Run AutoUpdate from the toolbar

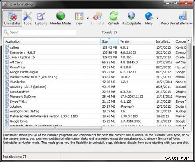pyautogui.click(x=131, y=18)
